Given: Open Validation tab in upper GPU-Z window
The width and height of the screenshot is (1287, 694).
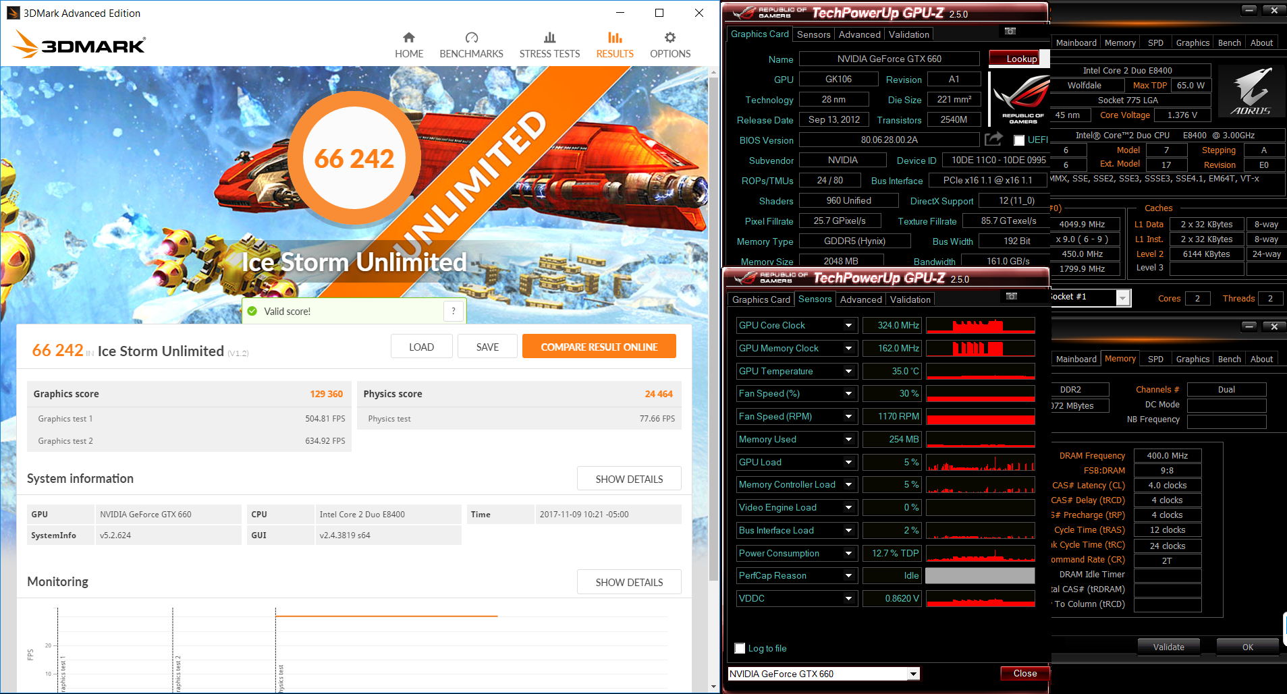Looking at the screenshot, I should coord(908,34).
